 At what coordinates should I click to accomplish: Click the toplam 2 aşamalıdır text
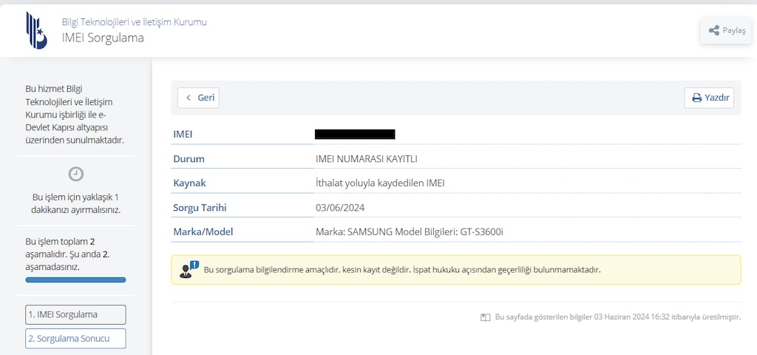67,254
